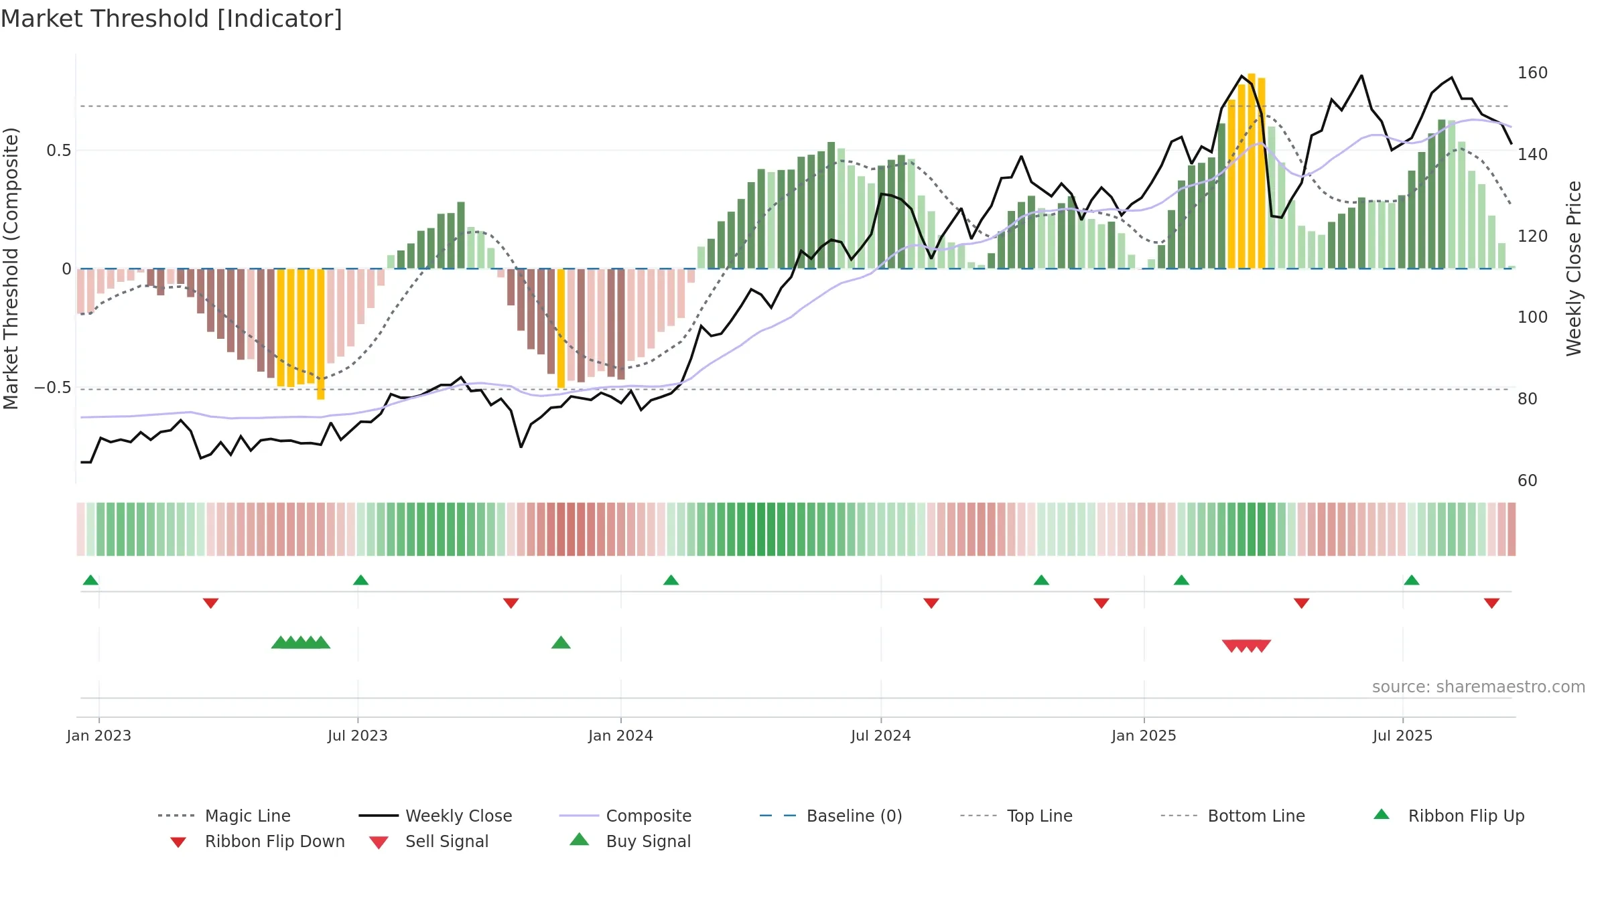The image size is (1608, 904).
Task: Toggle the Ribbon Flip Up legend entry
Action: [x=1449, y=816]
